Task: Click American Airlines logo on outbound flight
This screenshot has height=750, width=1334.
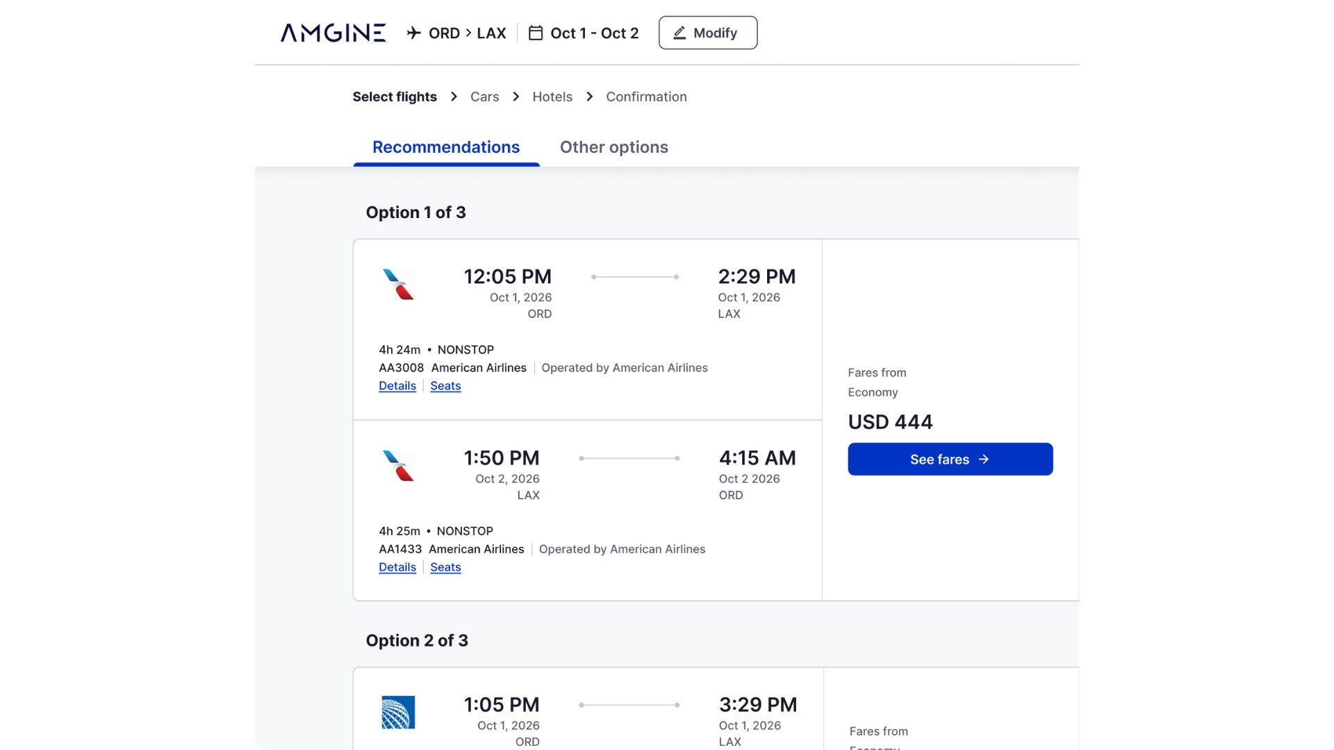Action: [398, 284]
